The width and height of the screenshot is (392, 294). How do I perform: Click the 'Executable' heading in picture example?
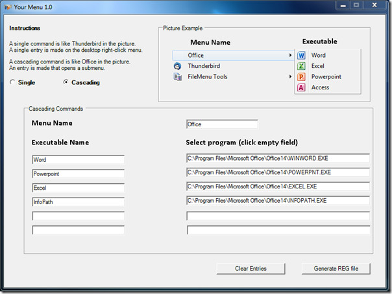click(320, 41)
